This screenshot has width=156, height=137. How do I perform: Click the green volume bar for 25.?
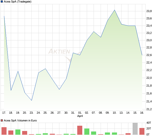tap(45, 134)
